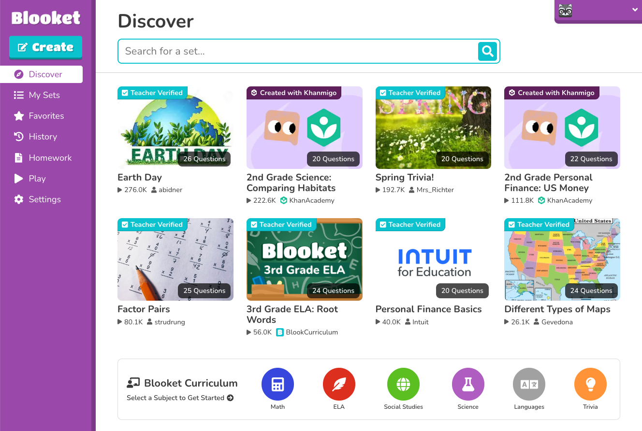
Task: Click the BlookCurriculum author icon
Action: [280, 332]
